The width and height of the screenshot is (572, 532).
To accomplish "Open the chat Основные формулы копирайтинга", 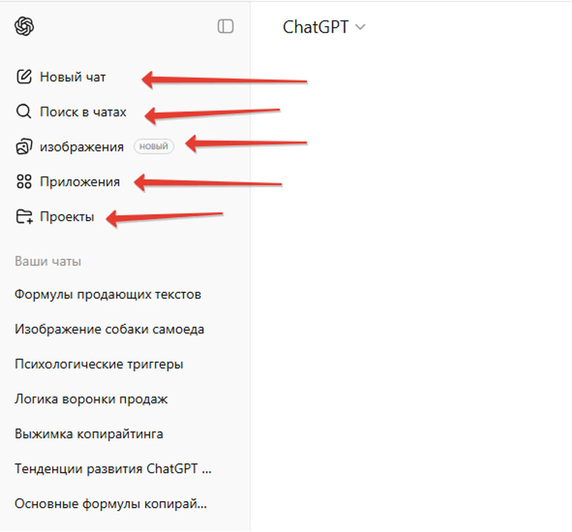I will 110,504.
